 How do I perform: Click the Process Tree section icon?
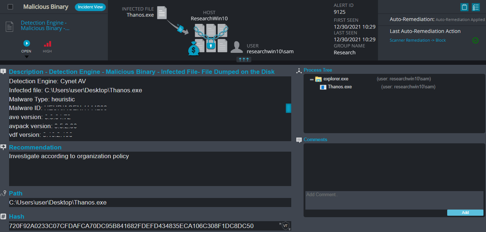pos(299,71)
